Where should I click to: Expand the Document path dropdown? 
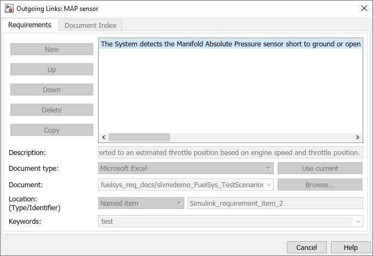[x=269, y=185]
